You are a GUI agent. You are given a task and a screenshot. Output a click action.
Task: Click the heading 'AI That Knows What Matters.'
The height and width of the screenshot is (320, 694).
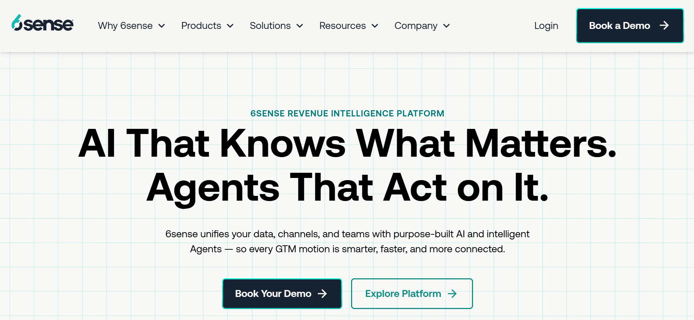click(347, 144)
